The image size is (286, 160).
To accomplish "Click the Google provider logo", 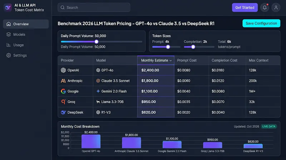I will tap(63, 91).
